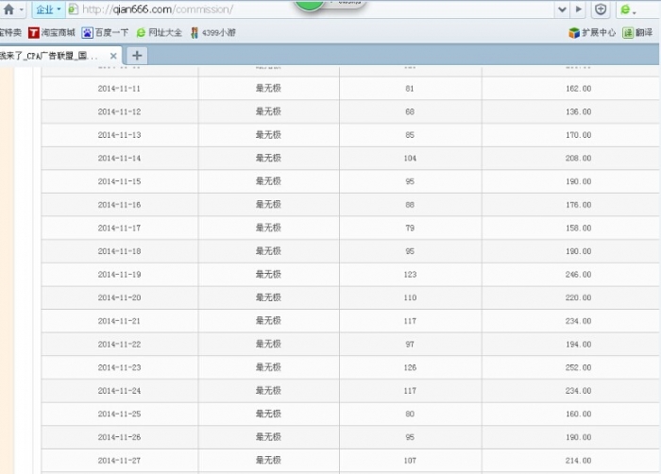
Task: Open the 淘宝商城 bookmark
Action: tap(51, 32)
